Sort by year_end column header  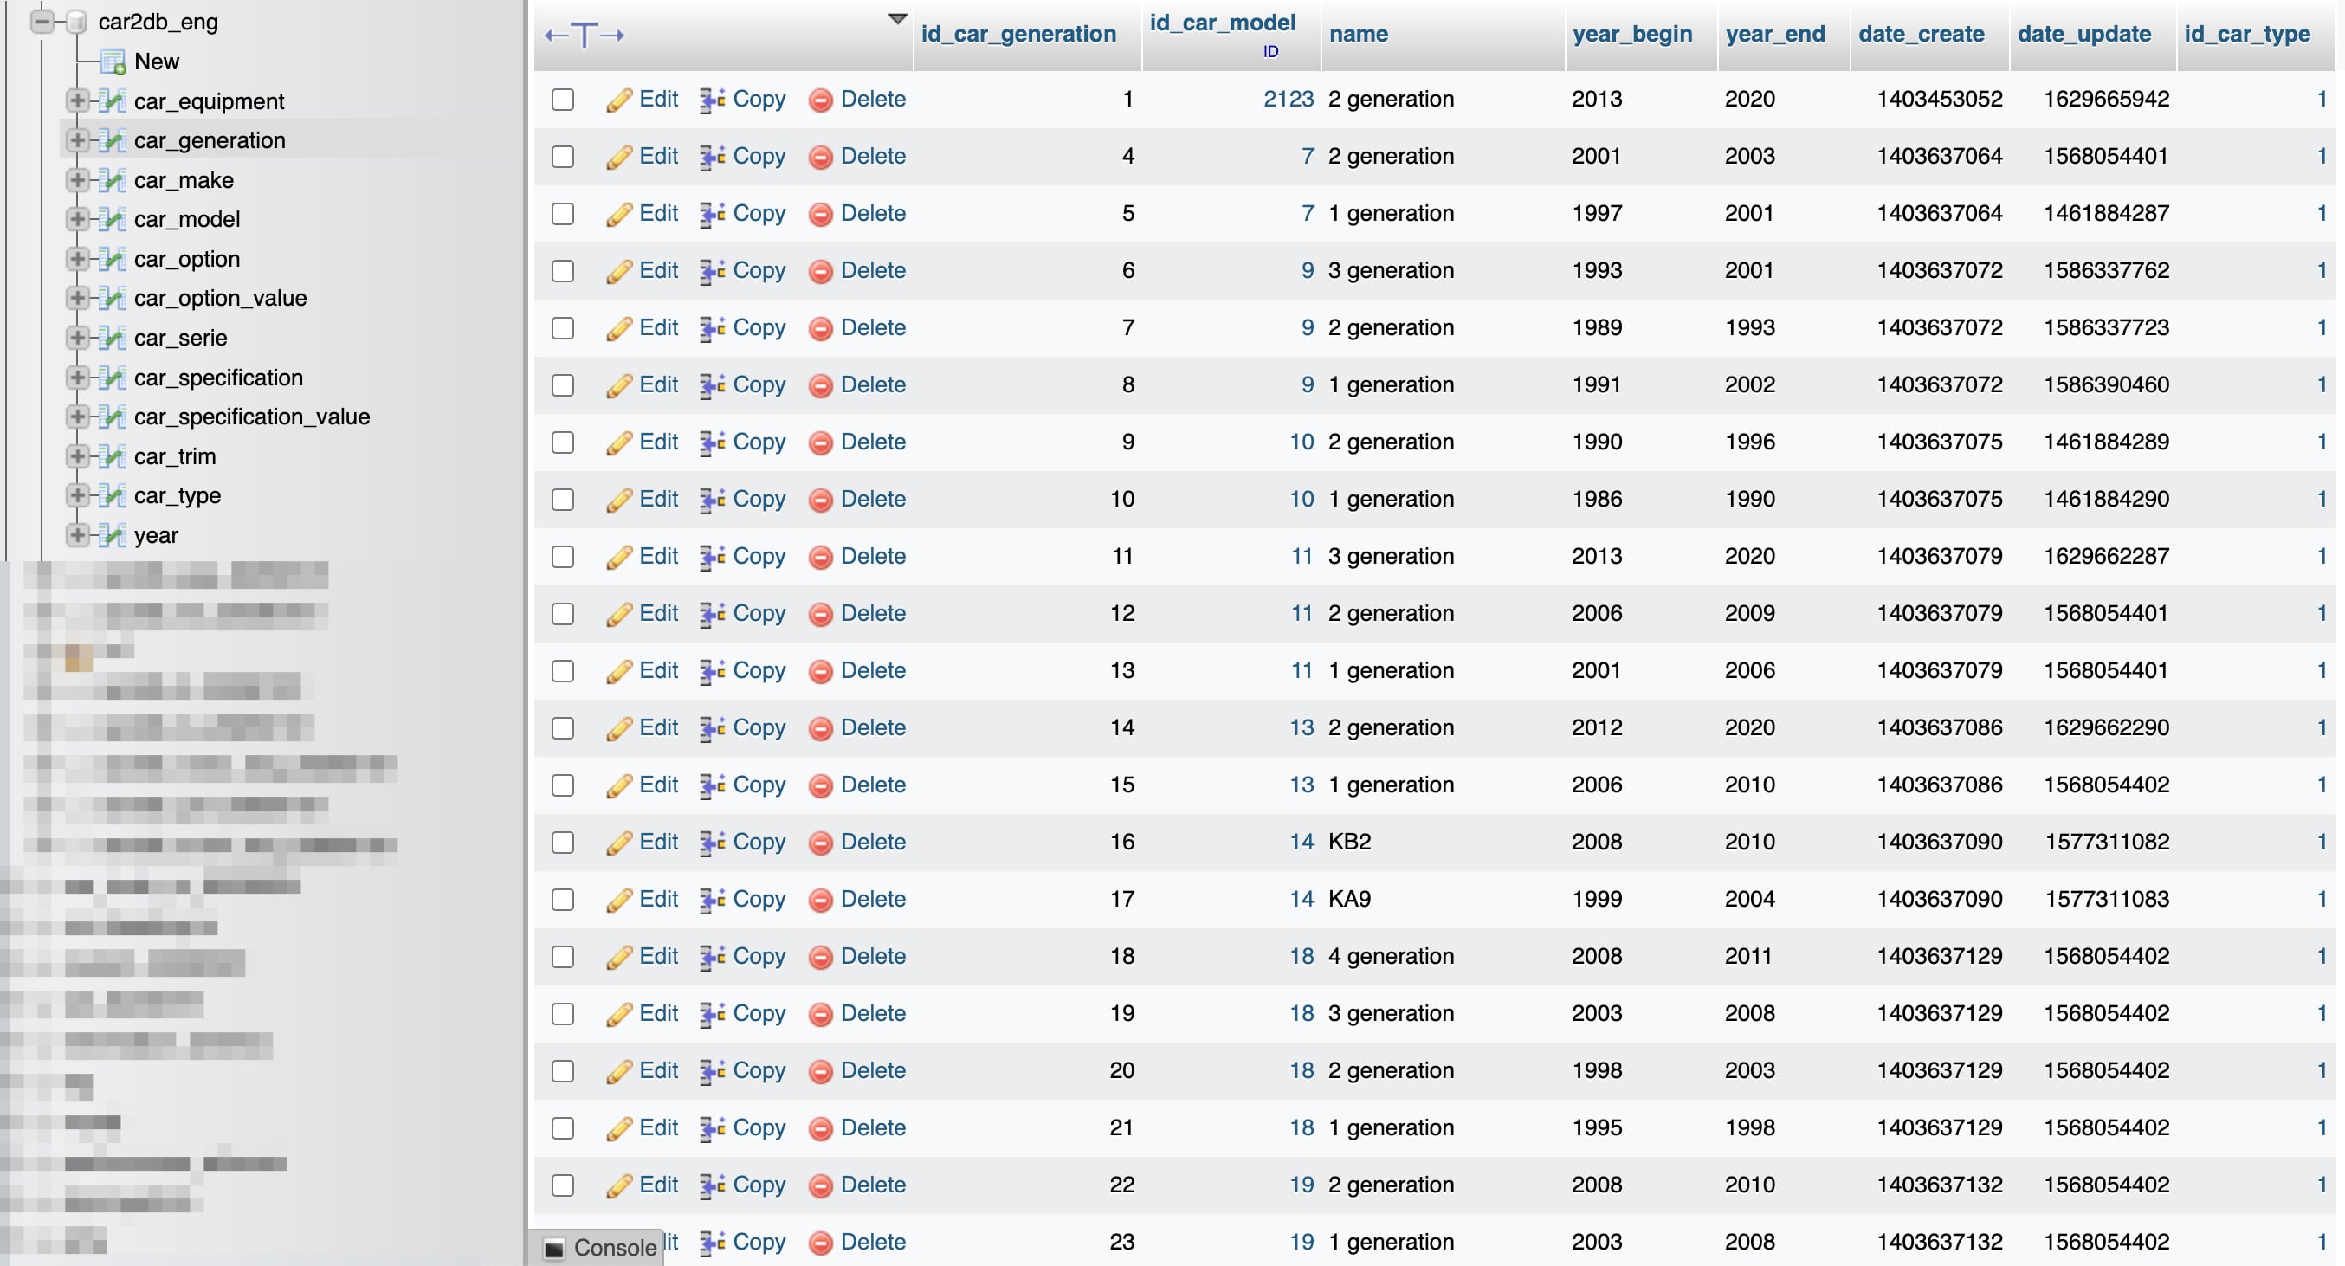(x=1775, y=35)
